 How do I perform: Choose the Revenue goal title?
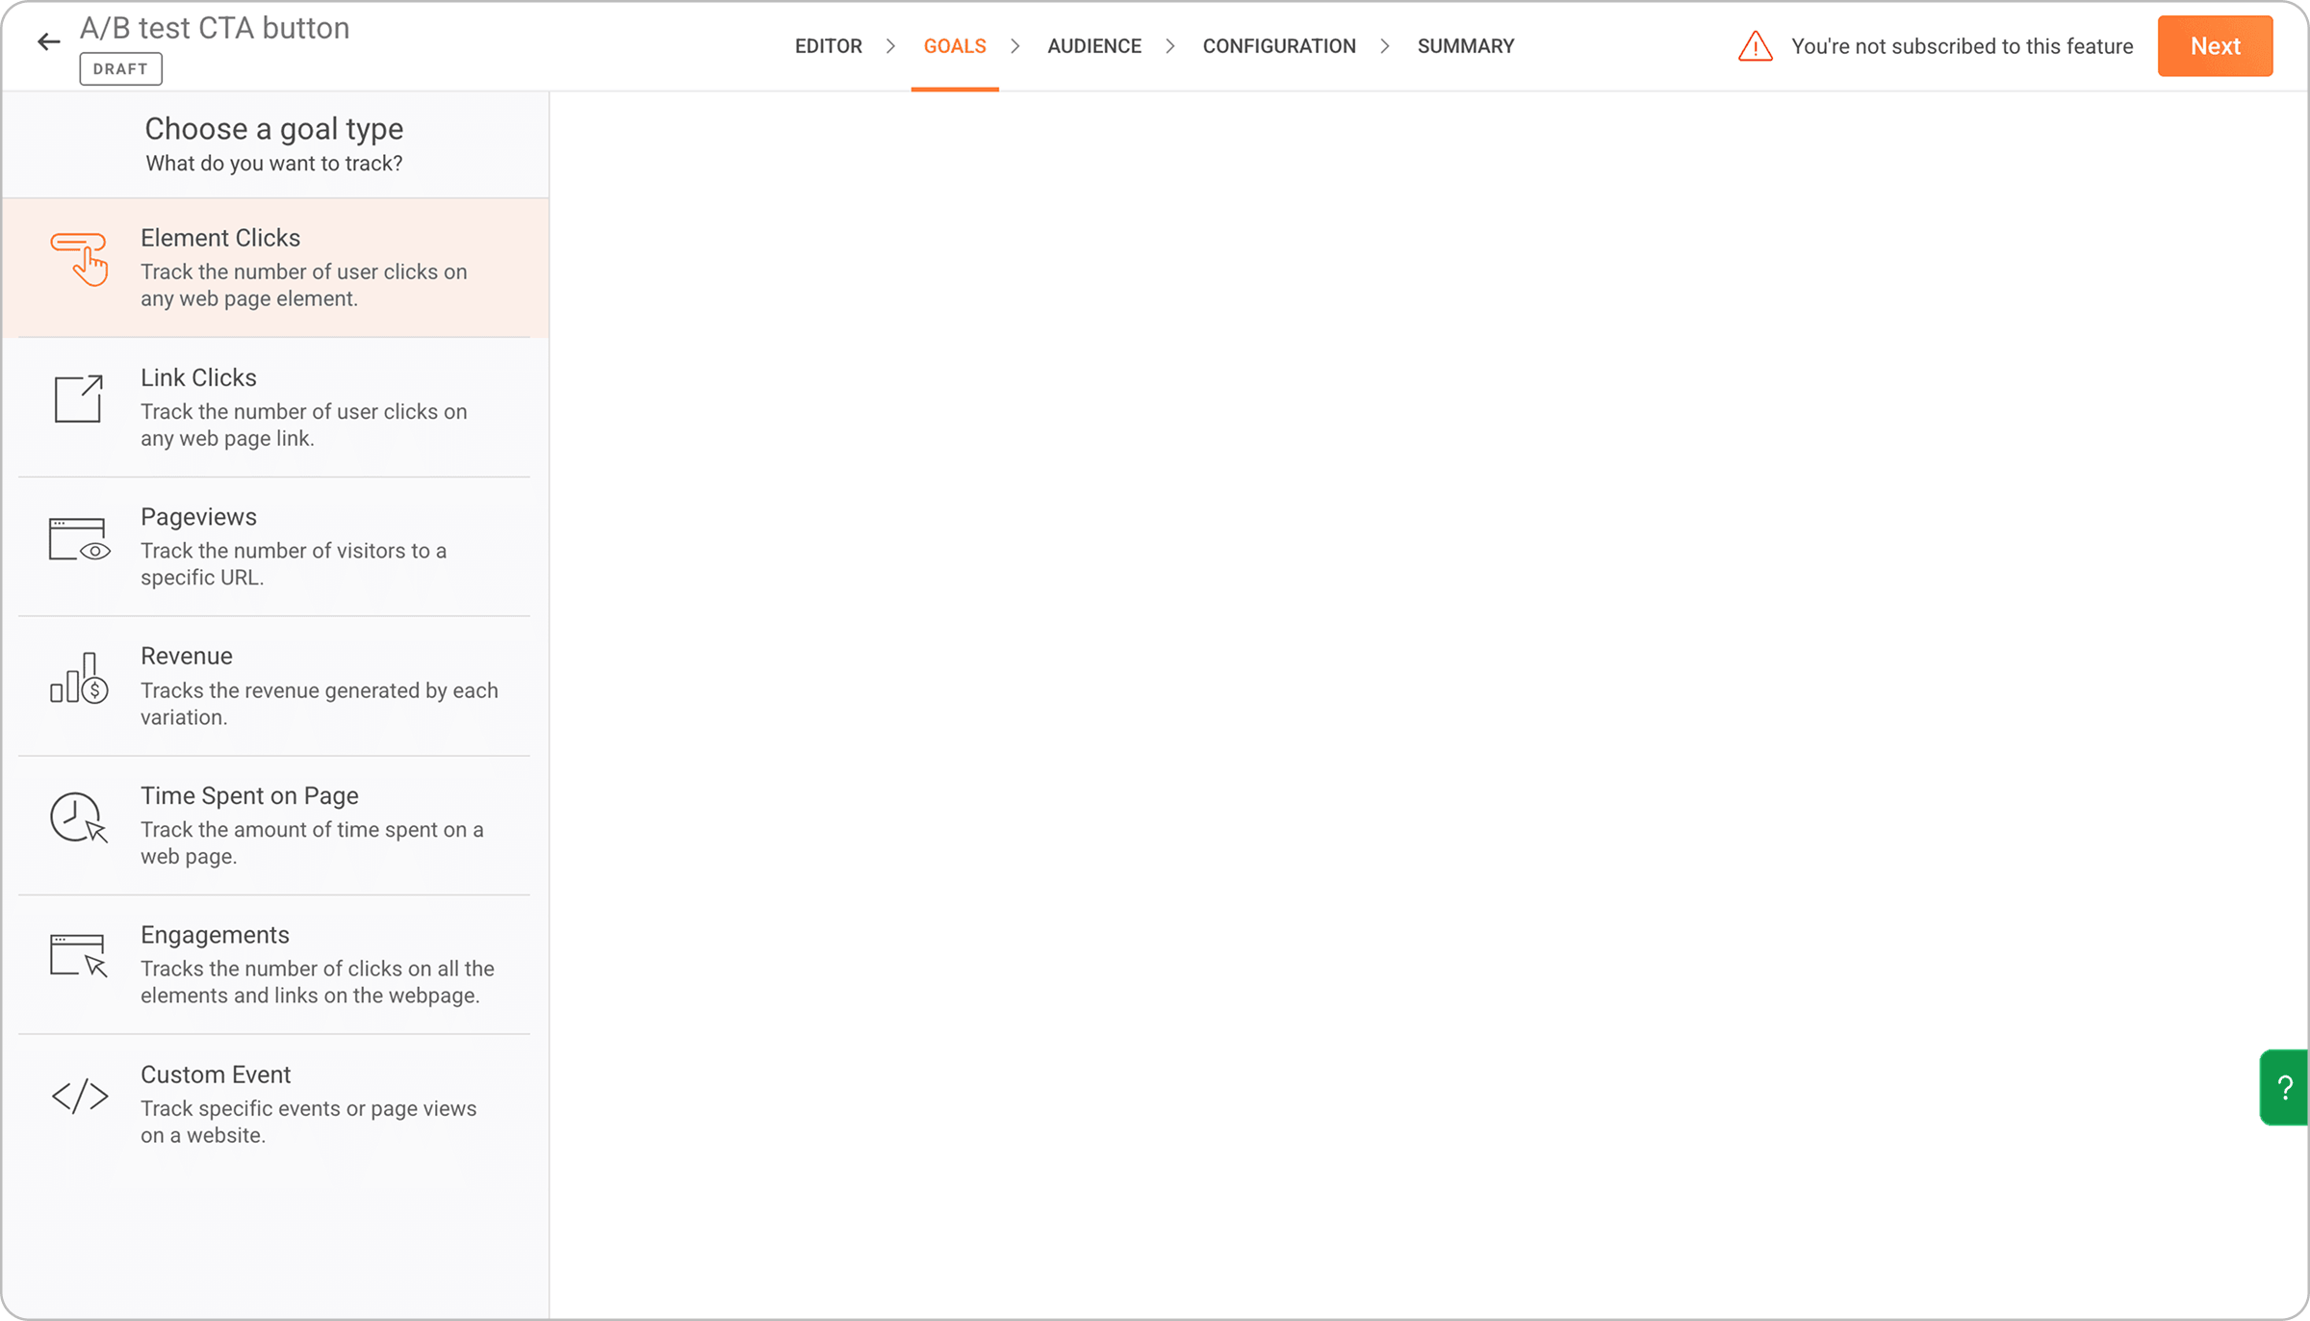point(187,656)
